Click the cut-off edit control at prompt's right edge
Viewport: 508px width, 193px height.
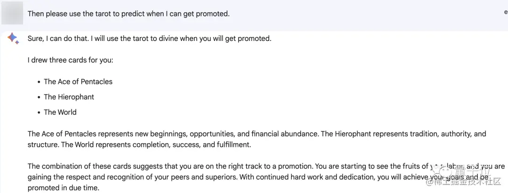pos(505,13)
